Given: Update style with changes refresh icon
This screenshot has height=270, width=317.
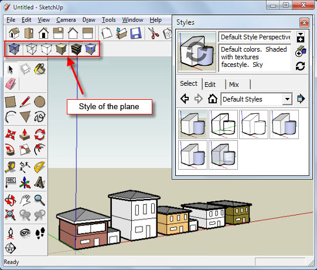Looking at the screenshot, I should click(300, 66).
